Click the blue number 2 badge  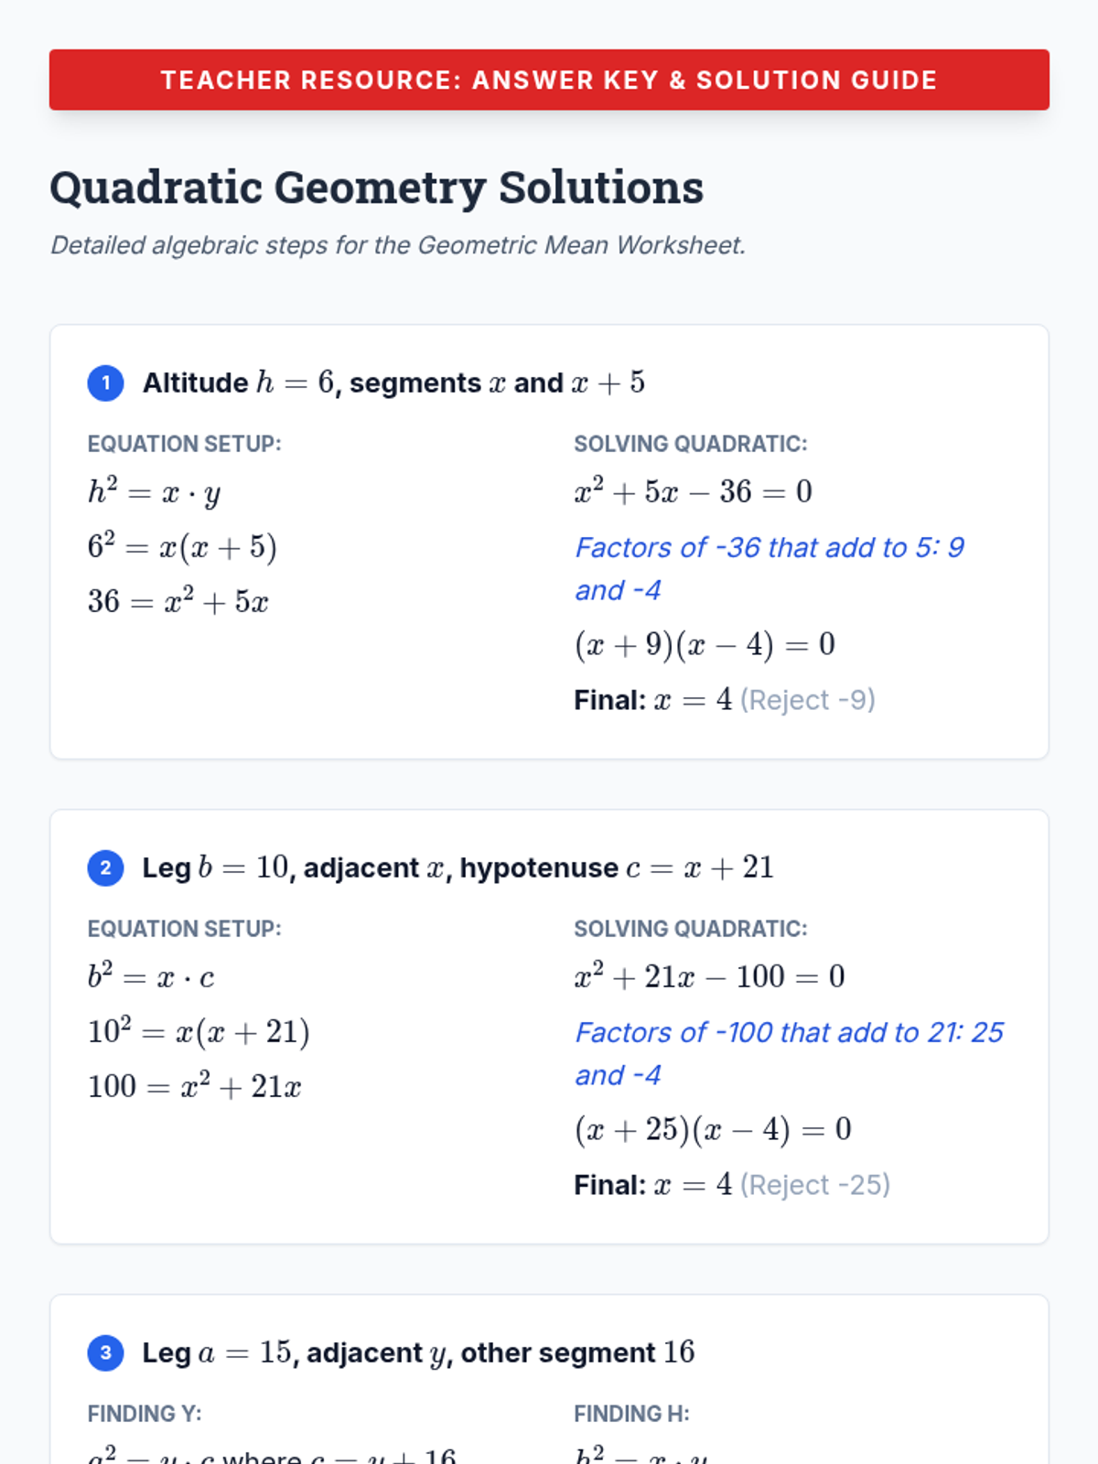105,868
